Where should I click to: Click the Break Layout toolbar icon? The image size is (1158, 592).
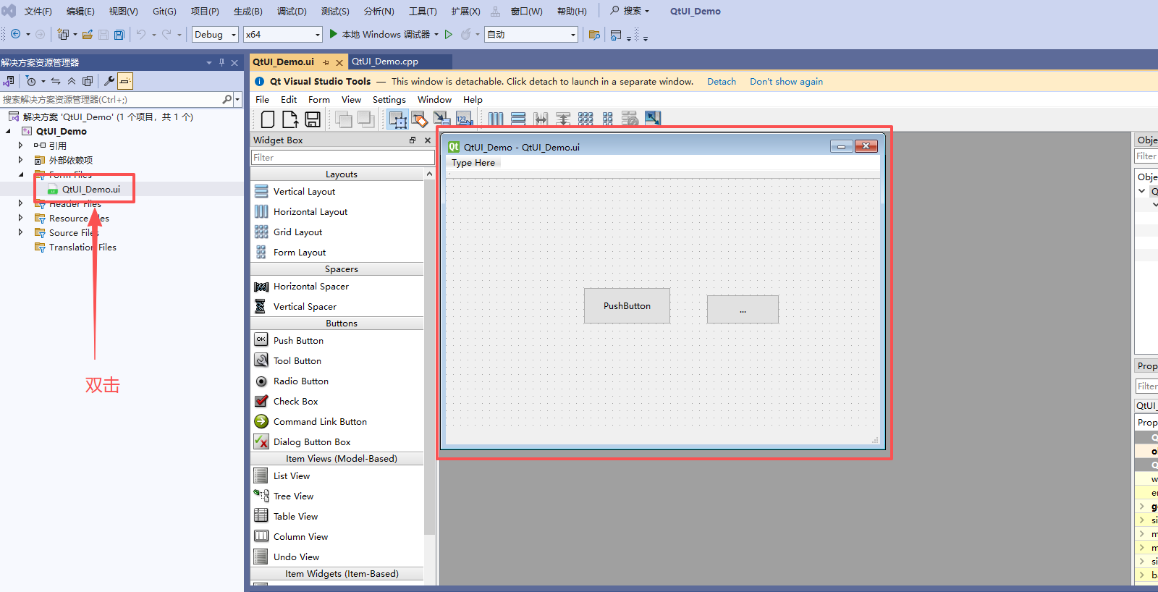(630, 119)
